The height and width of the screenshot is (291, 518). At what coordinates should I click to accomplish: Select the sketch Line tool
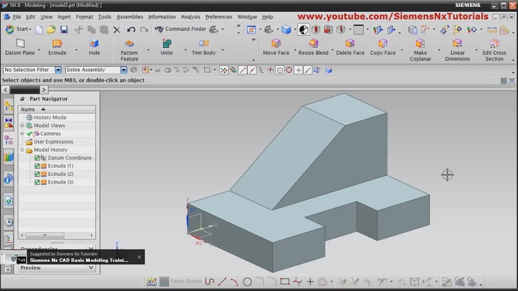click(x=222, y=282)
